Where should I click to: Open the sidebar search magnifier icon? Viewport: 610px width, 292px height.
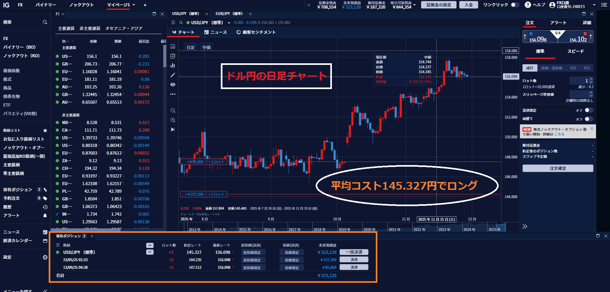45,22
